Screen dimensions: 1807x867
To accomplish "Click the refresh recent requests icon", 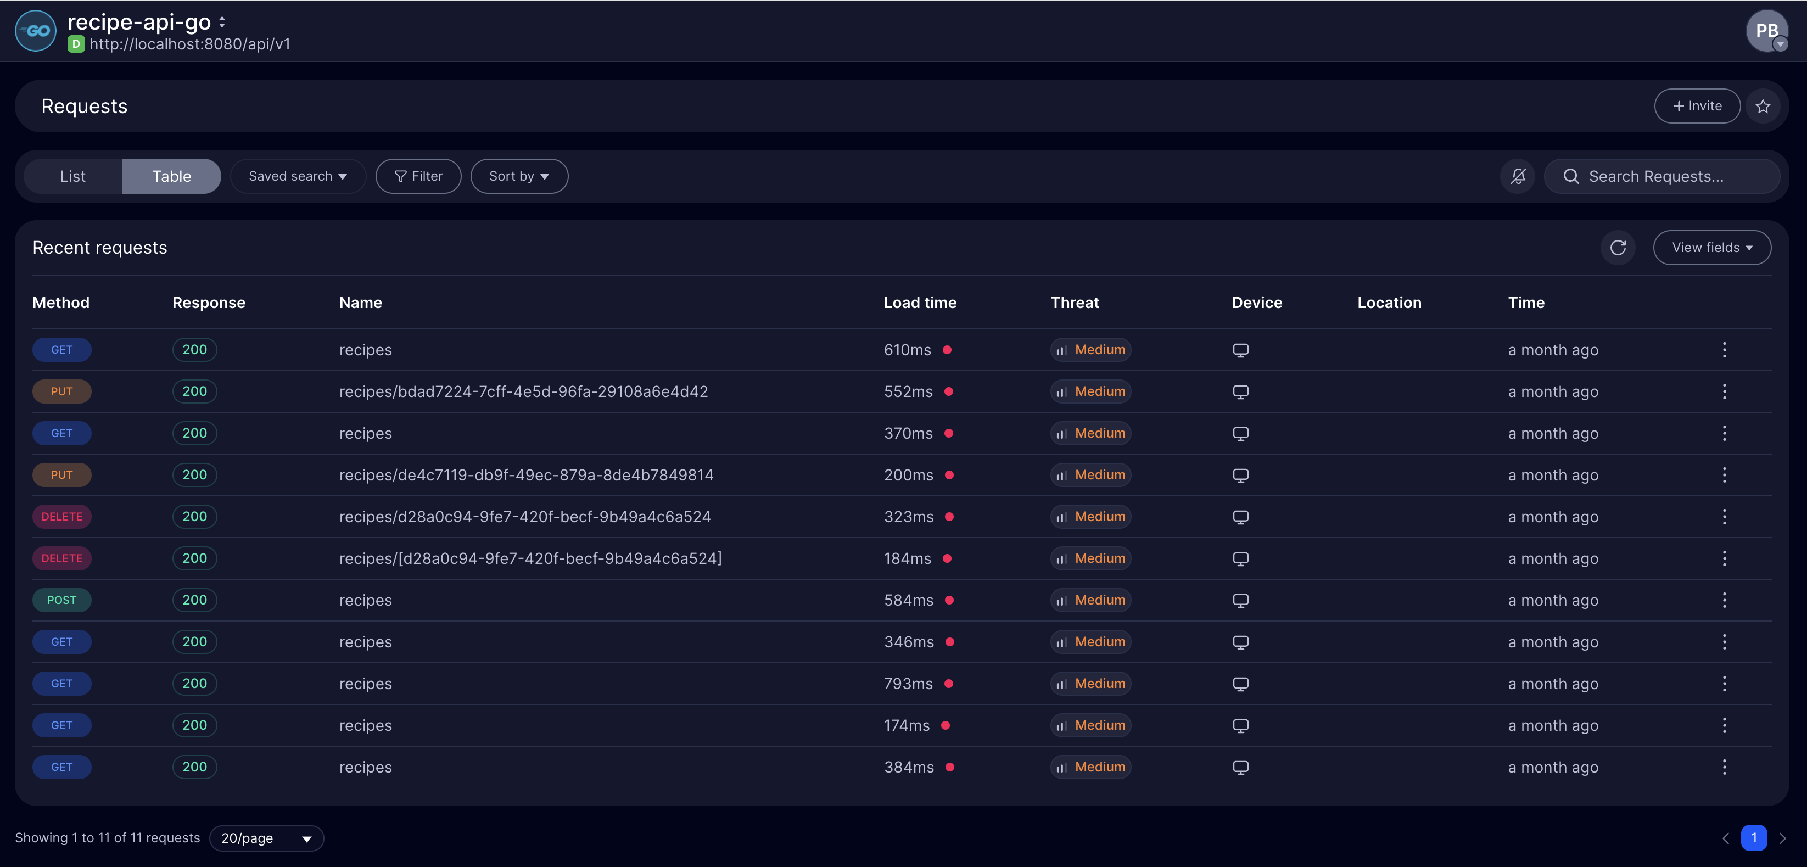I will pyautogui.click(x=1618, y=248).
